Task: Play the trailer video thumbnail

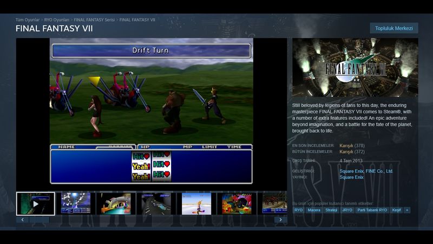Action: [36, 204]
